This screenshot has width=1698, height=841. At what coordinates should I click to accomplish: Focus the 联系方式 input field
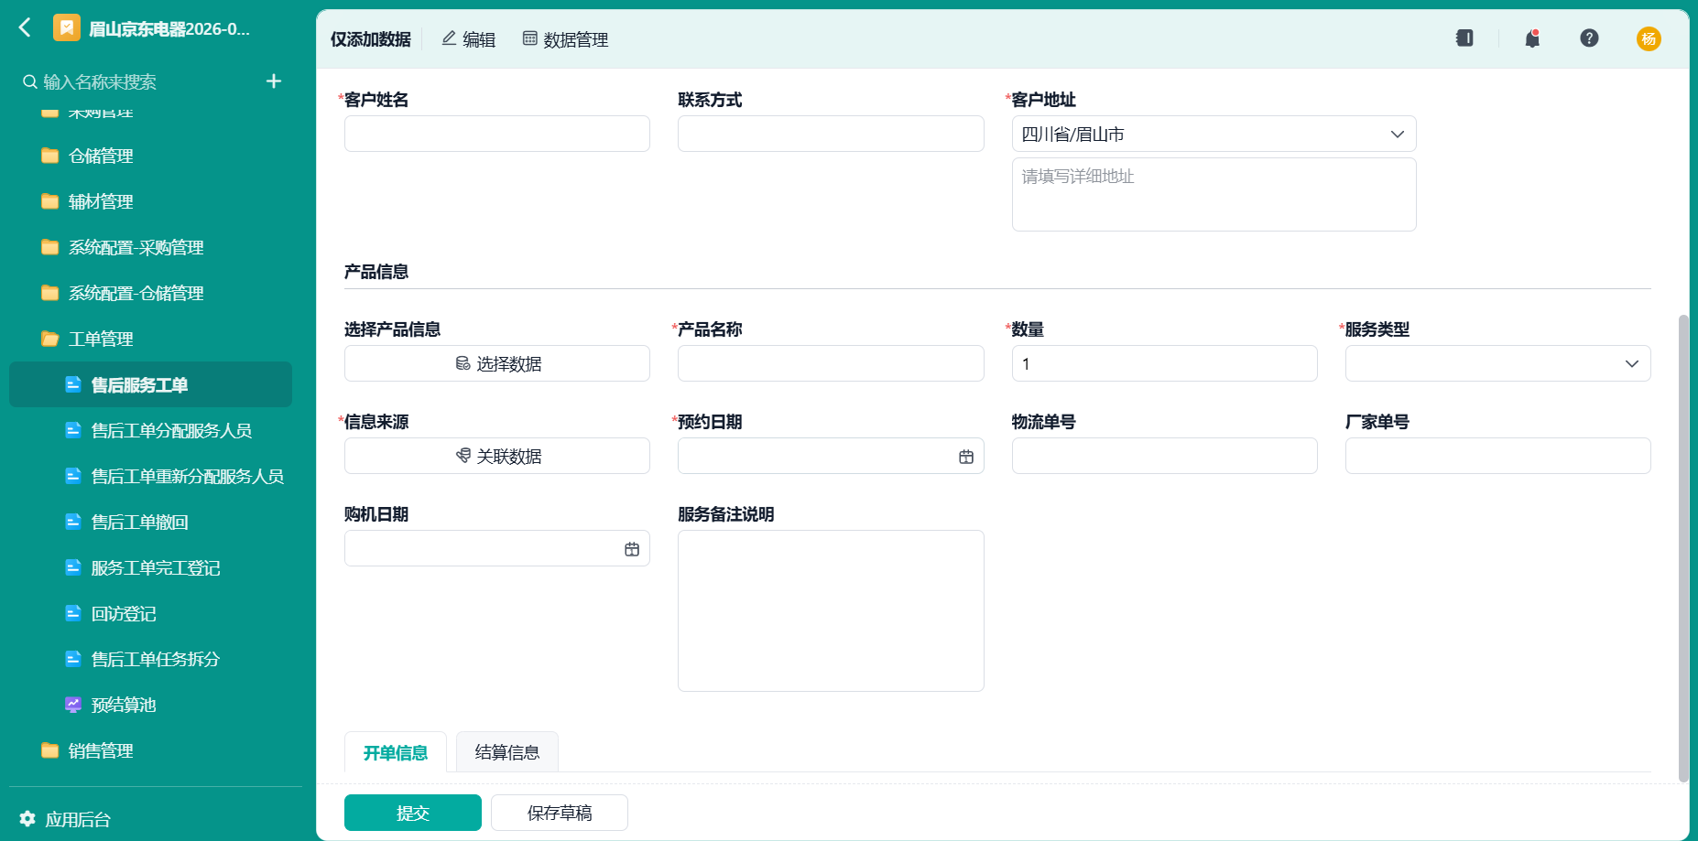click(x=831, y=134)
